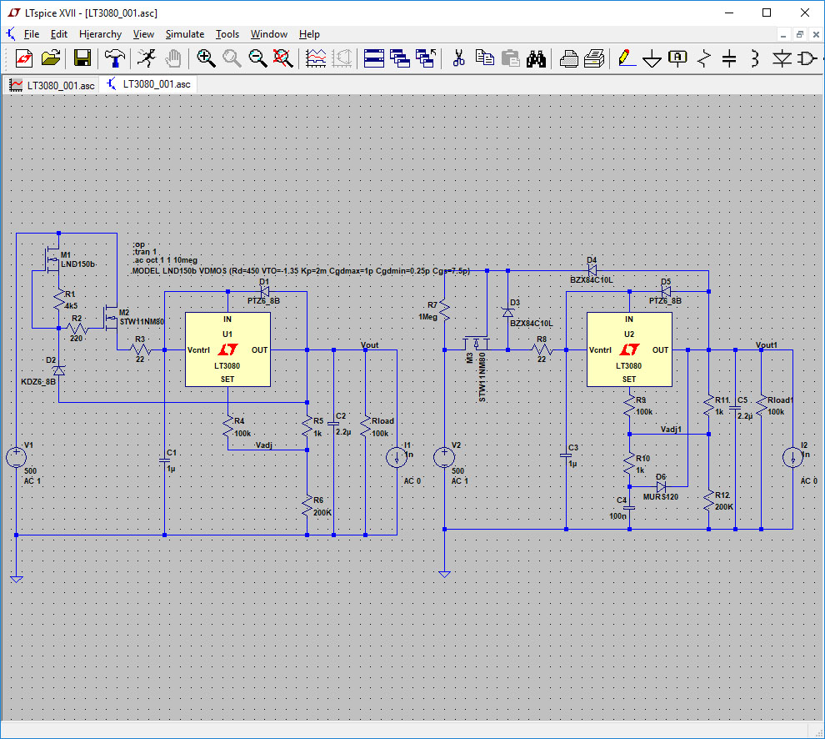The image size is (825, 739).
Task: Click the .MODEL LND150b directive text
Action: point(301,271)
